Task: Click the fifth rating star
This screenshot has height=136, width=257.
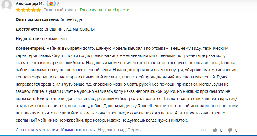Action: click(x=38, y=10)
